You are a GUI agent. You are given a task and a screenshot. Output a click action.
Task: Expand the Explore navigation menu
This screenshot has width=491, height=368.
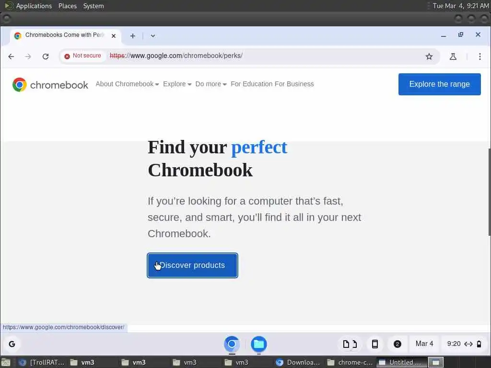[x=177, y=84]
